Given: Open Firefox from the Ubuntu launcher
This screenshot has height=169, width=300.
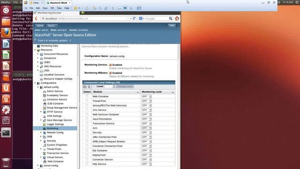Looking at the screenshot, I should point(6,32).
